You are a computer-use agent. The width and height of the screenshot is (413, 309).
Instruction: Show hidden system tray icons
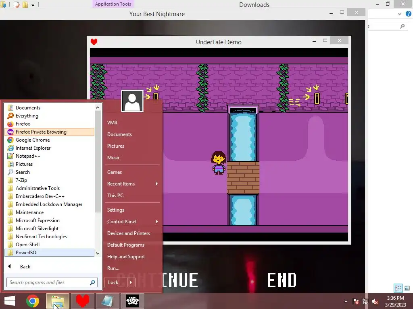[x=346, y=301]
